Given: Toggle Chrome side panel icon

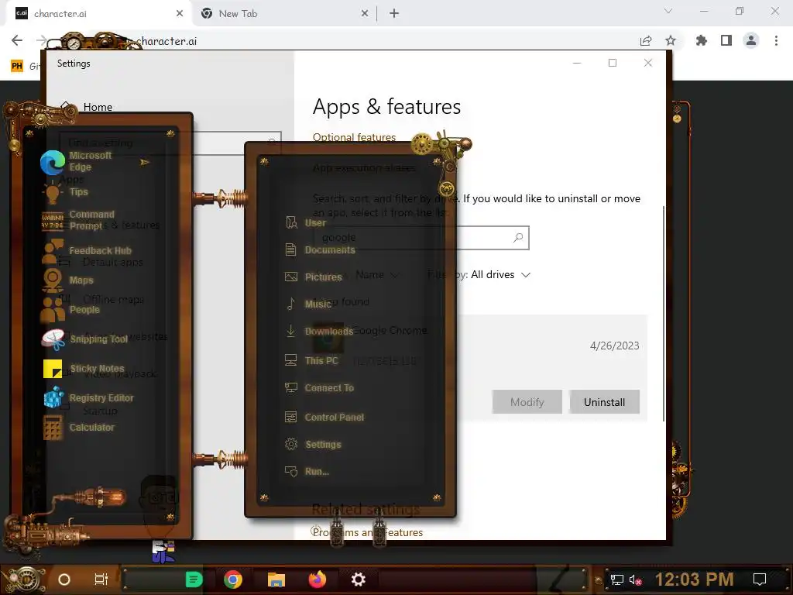Looking at the screenshot, I should coord(726,40).
